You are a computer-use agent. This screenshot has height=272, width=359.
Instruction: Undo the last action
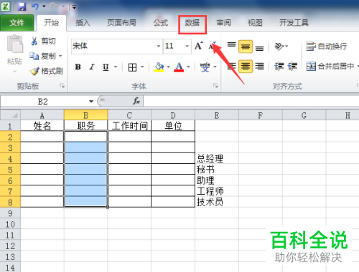(x=35, y=6)
